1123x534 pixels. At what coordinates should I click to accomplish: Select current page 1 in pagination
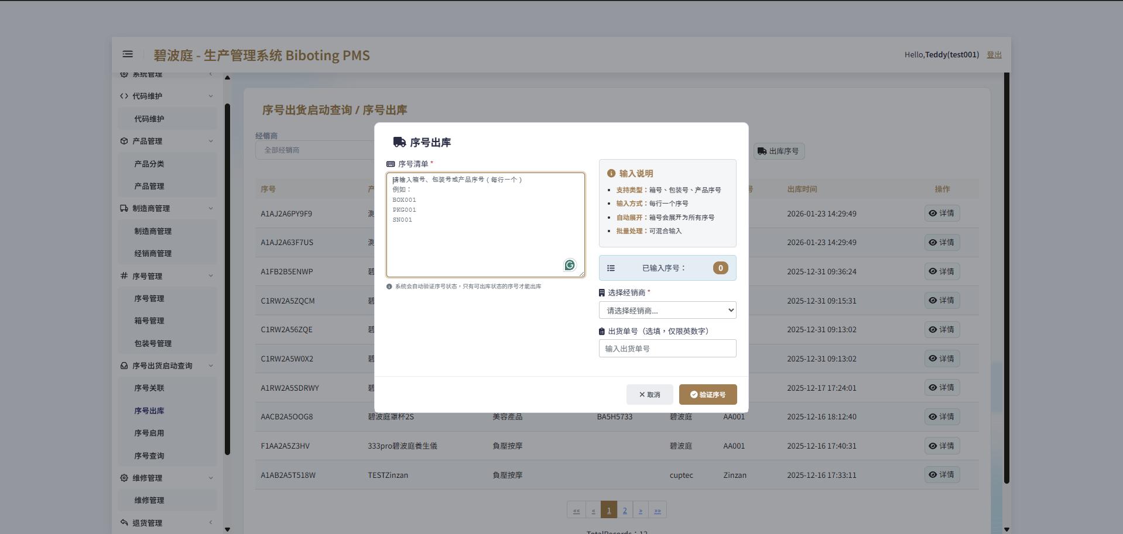pos(609,510)
